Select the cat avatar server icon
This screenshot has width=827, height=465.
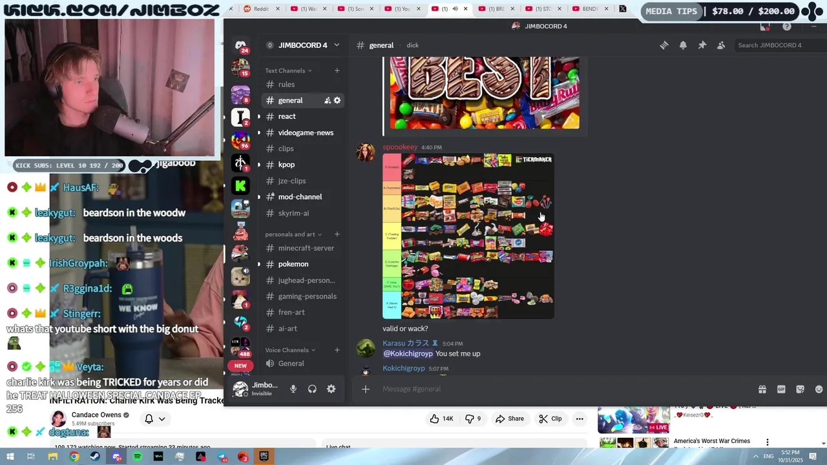pos(240,276)
